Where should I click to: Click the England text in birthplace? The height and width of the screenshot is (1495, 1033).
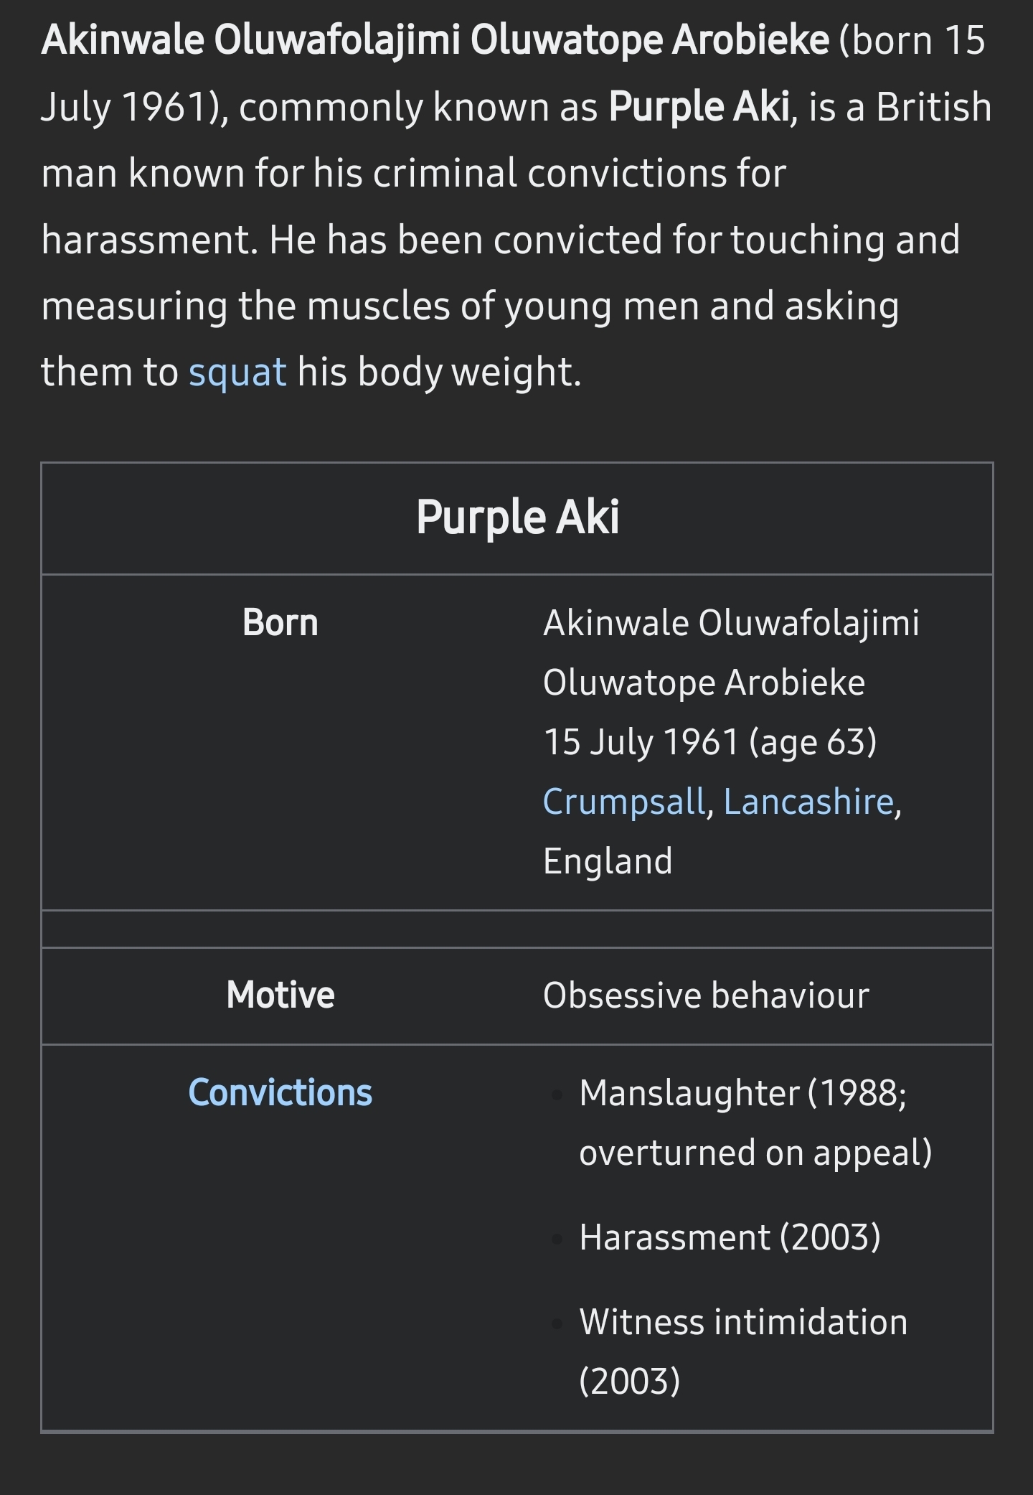pyautogui.click(x=608, y=861)
